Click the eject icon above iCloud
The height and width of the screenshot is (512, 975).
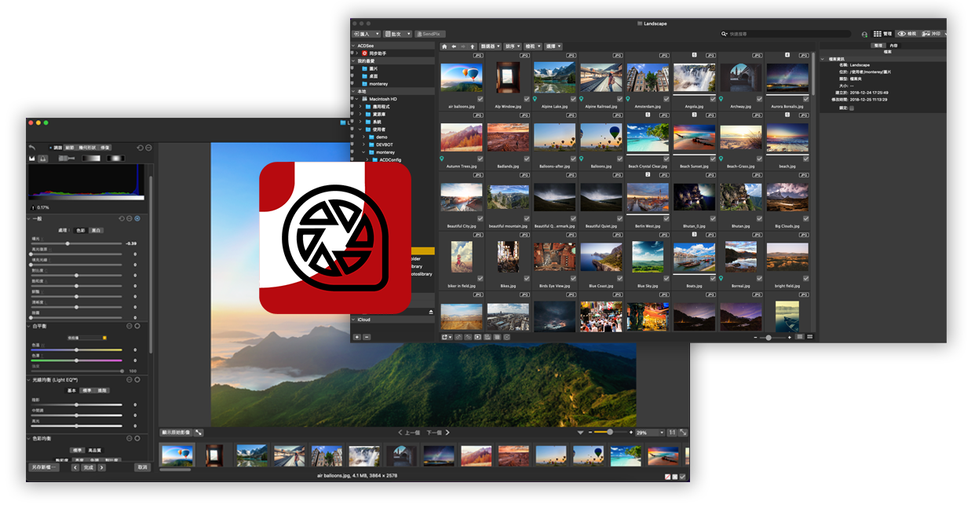(x=429, y=312)
